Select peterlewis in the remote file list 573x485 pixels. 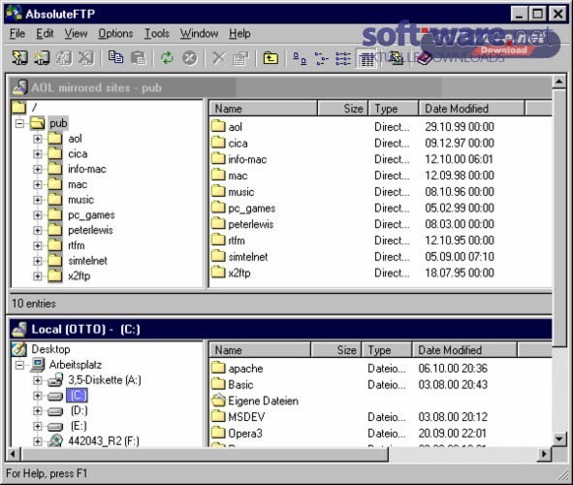[251, 224]
